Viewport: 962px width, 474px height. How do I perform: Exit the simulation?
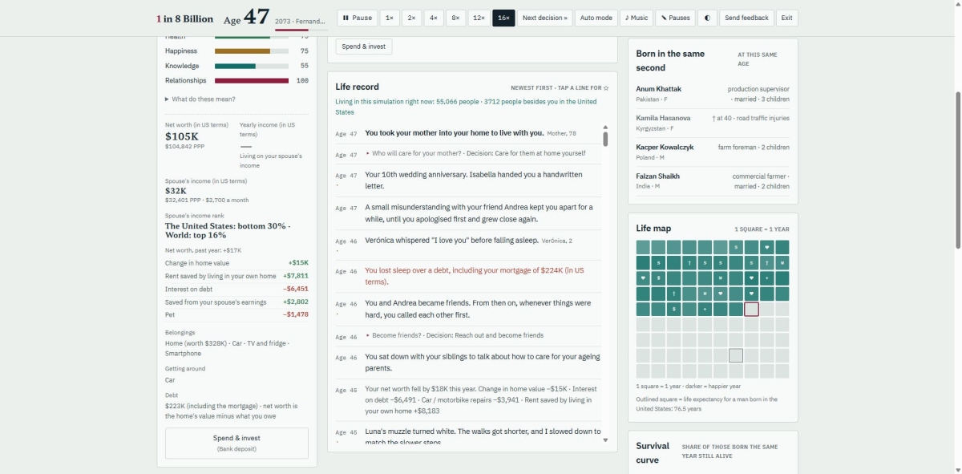pyautogui.click(x=786, y=18)
